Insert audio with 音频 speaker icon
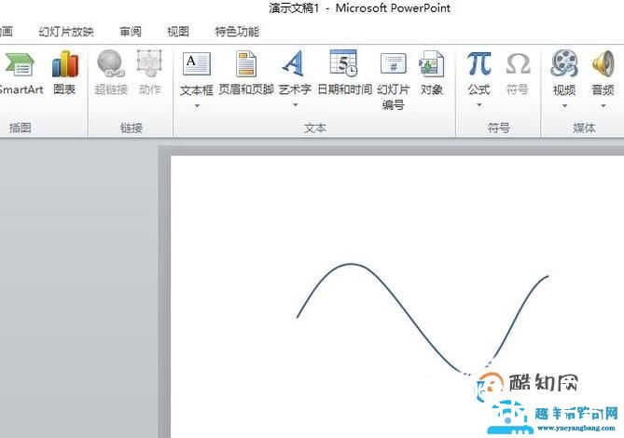The width and height of the screenshot is (624, 438). click(x=603, y=63)
